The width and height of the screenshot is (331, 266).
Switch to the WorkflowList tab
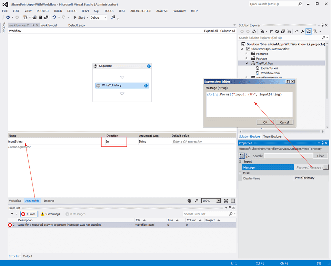(49, 25)
